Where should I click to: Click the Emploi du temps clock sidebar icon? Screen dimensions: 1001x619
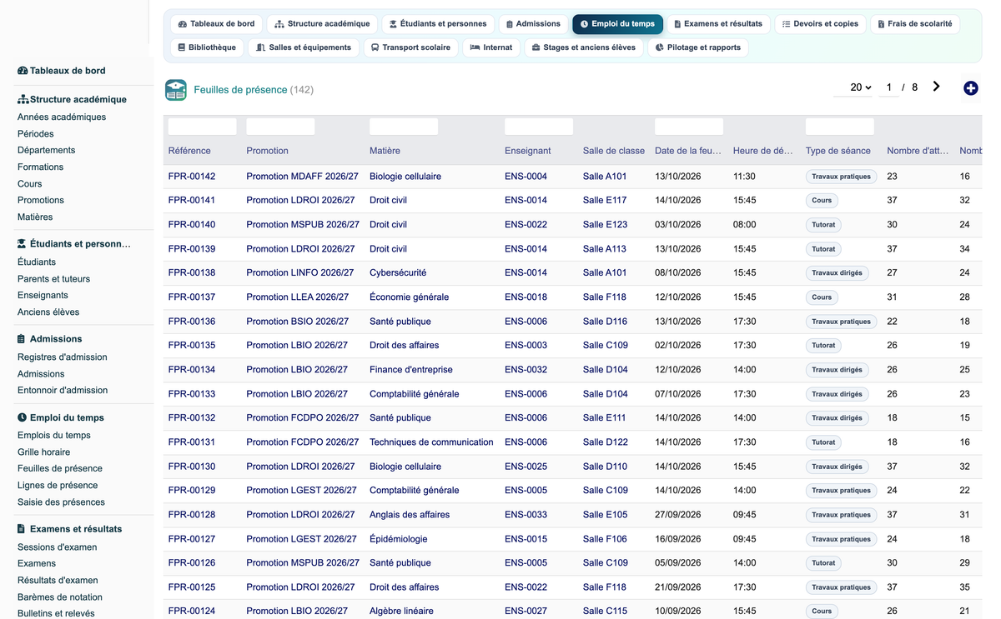click(x=22, y=417)
